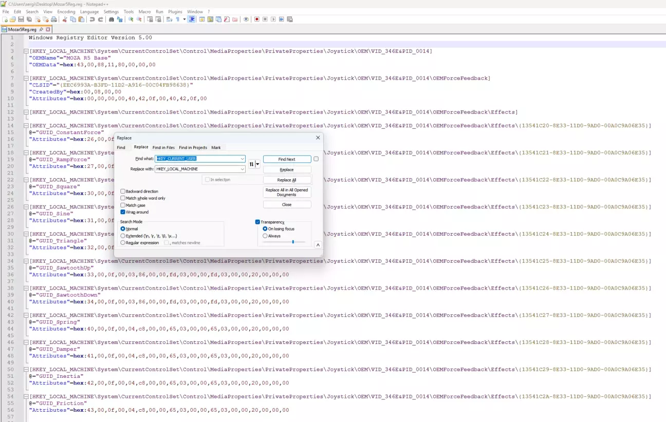
Task: Enable the Backward direction checkbox
Action: 123,191
